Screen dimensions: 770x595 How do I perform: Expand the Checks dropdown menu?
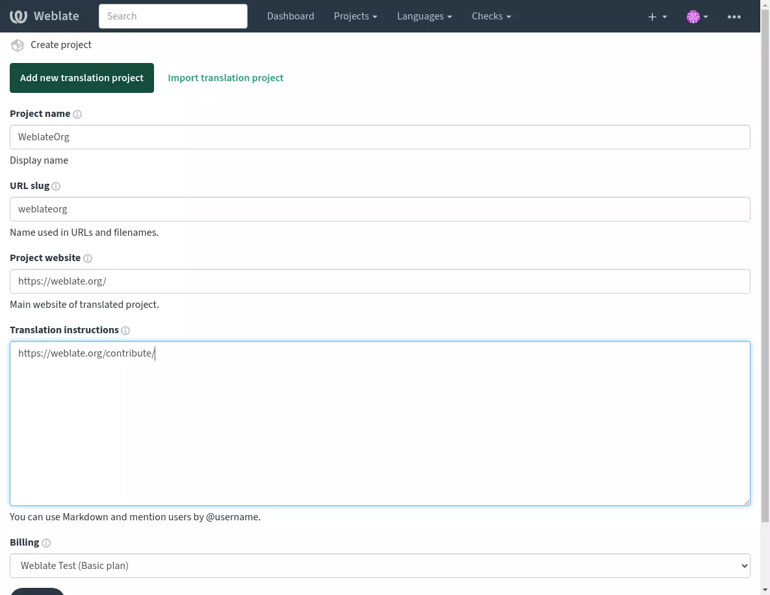click(491, 16)
